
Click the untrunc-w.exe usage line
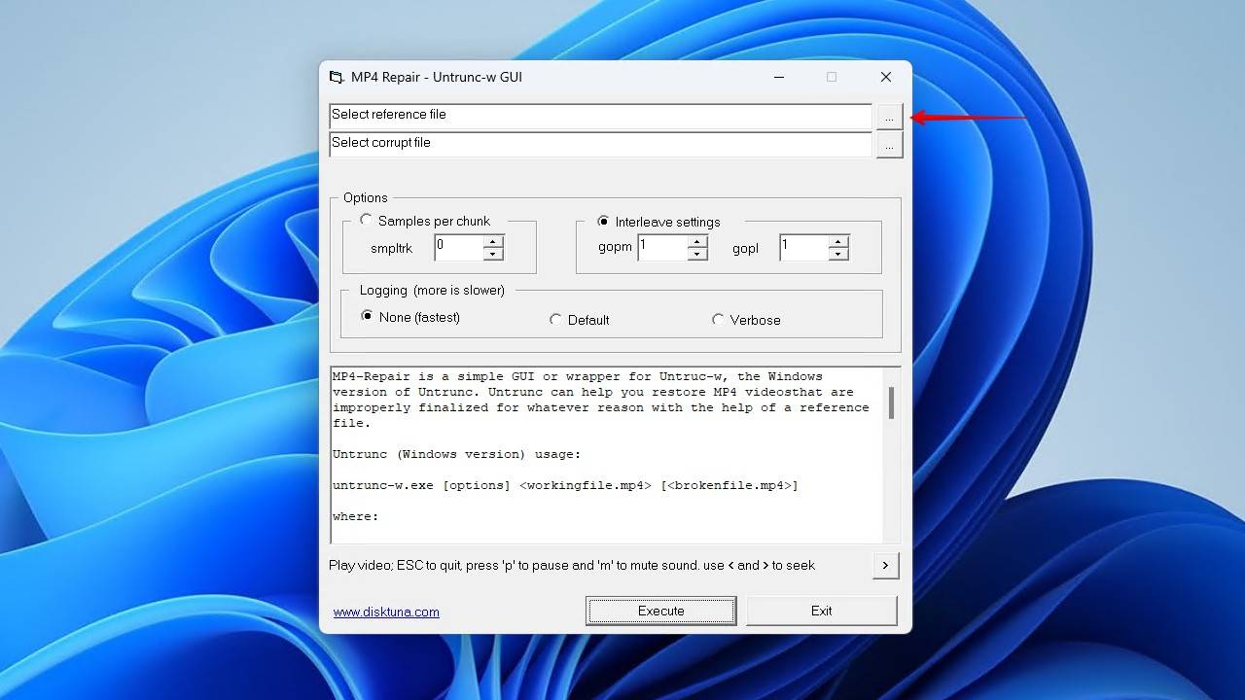565,485
